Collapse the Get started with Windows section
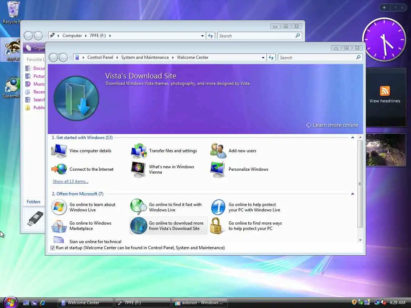The image size is (411, 308). click(352, 138)
